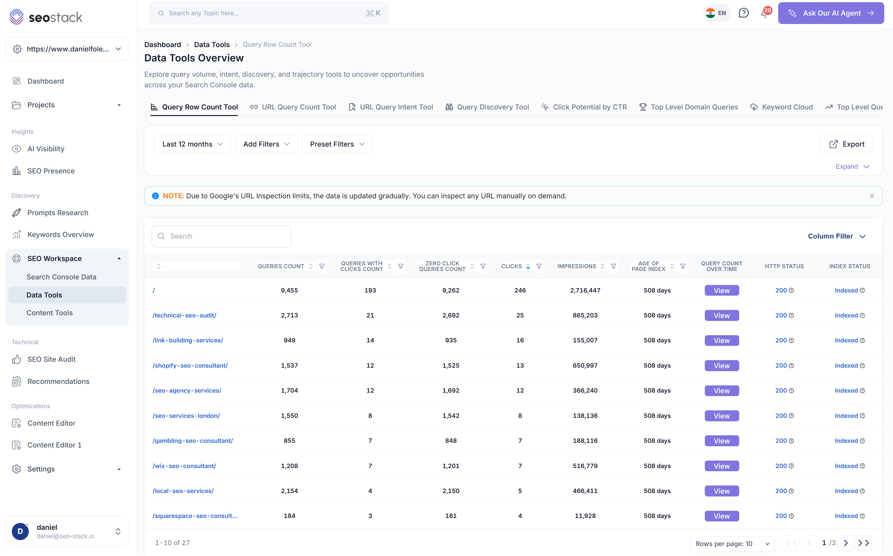893x556 pixels.
Task: Switch to Query Discovery Tool tab
Action: pos(487,107)
